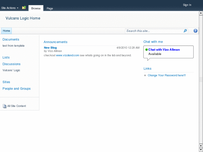Click the bullet icon beside Change Your Password
This screenshot has width=203, height=152.
[145, 75]
